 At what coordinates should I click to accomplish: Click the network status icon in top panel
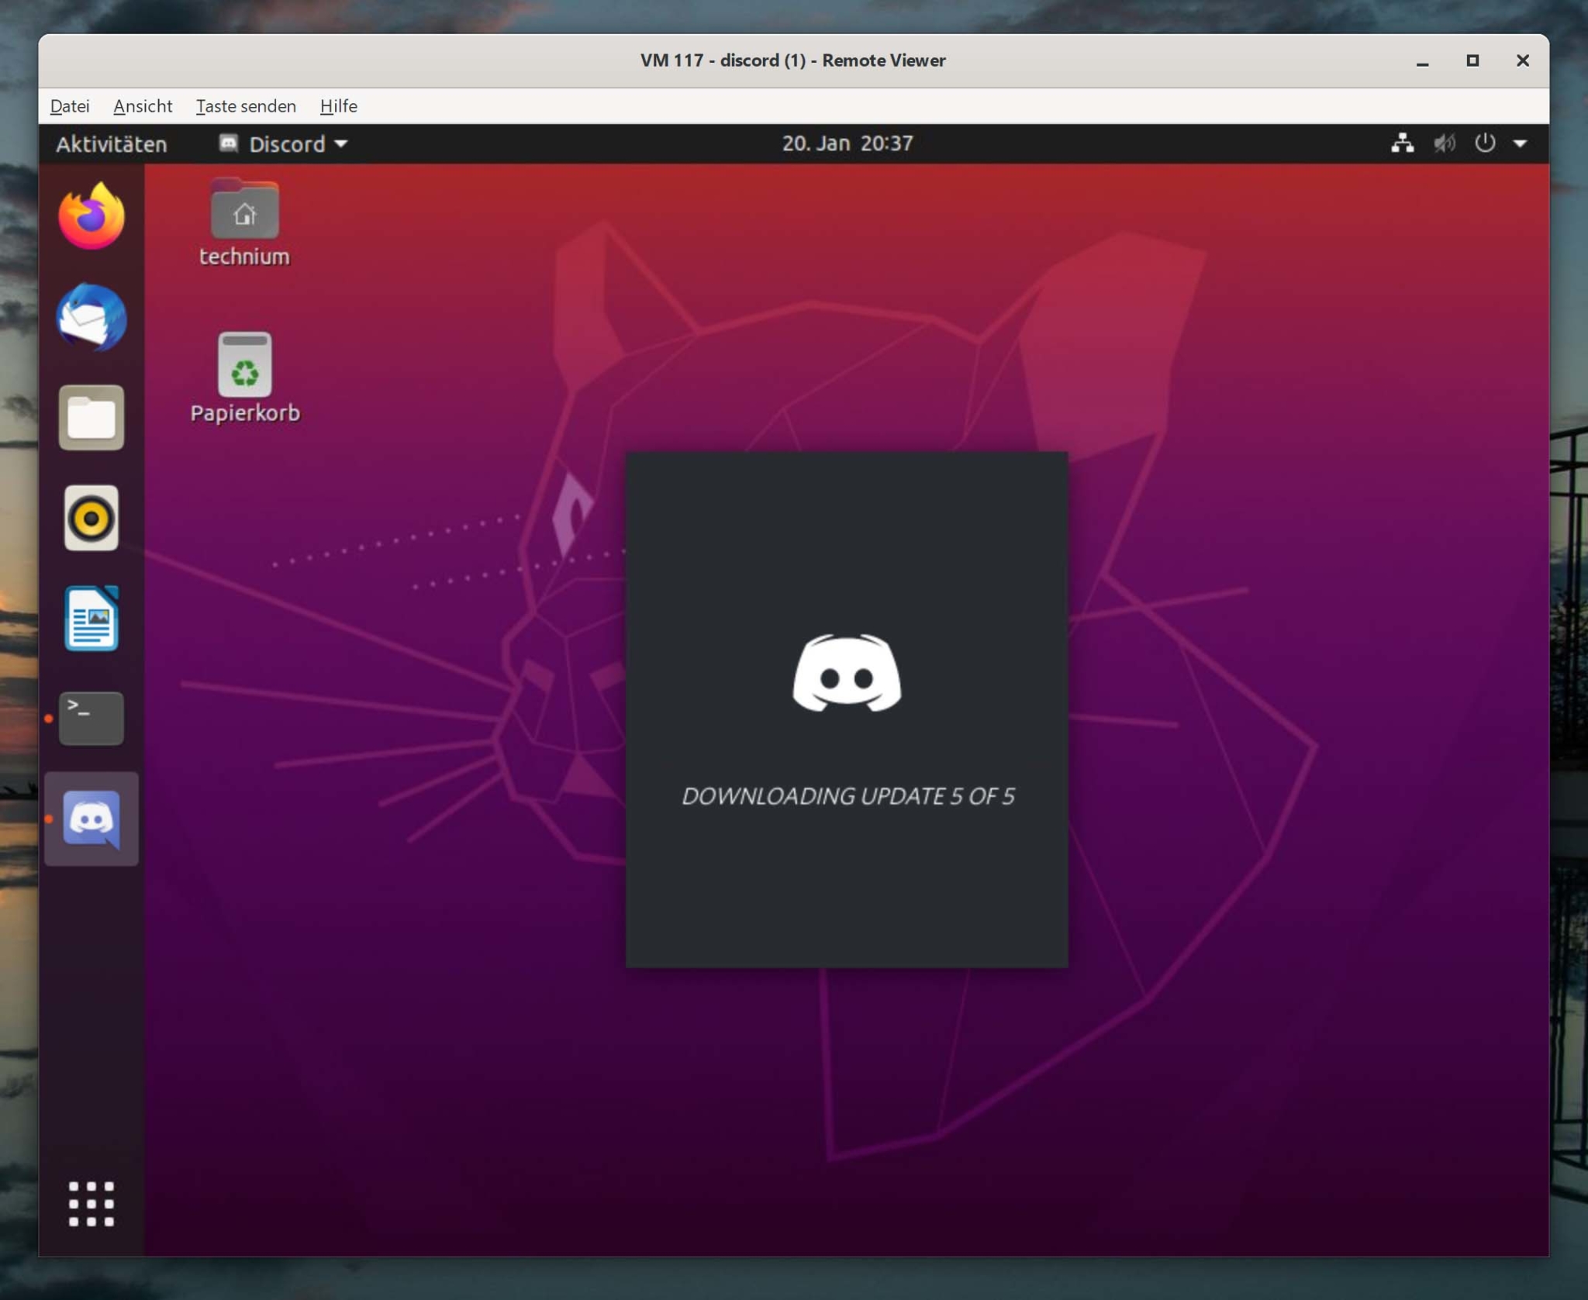coord(1405,143)
